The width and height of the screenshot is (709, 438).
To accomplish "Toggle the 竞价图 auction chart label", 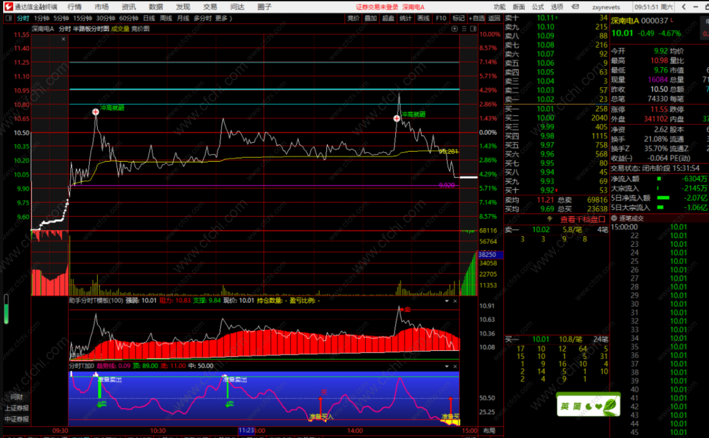I will [x=140, y=28].
